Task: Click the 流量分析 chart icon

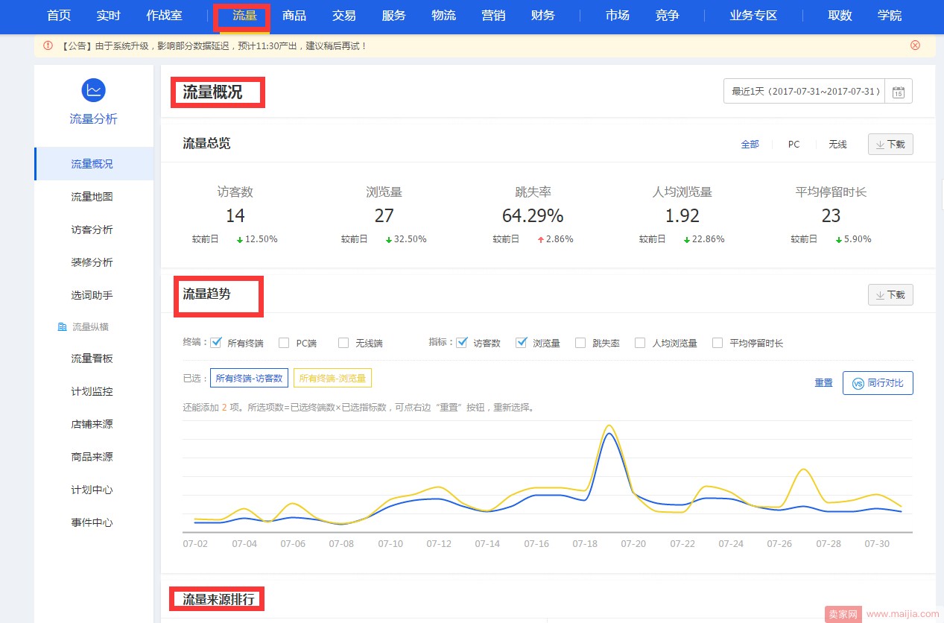Action: [94, 90]
